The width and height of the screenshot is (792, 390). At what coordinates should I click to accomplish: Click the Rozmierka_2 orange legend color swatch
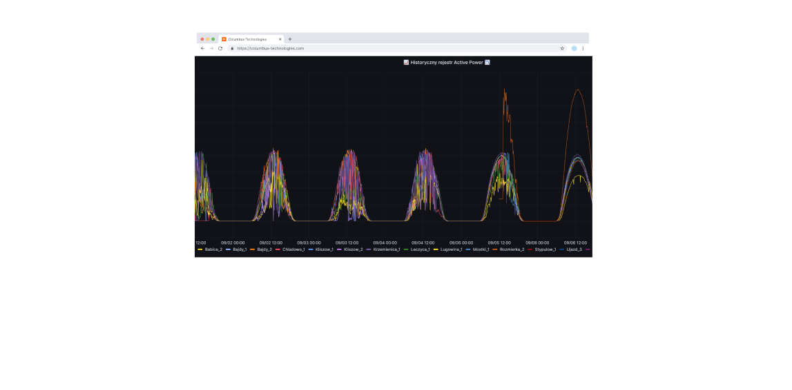[x=496, y=249]
